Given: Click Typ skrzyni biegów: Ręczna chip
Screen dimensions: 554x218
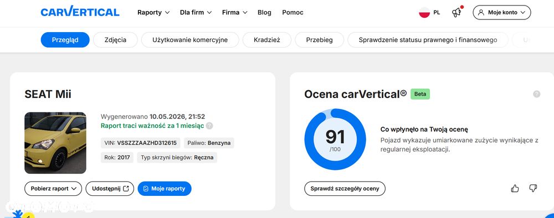Looking at the screenshot, I should 177,157.
